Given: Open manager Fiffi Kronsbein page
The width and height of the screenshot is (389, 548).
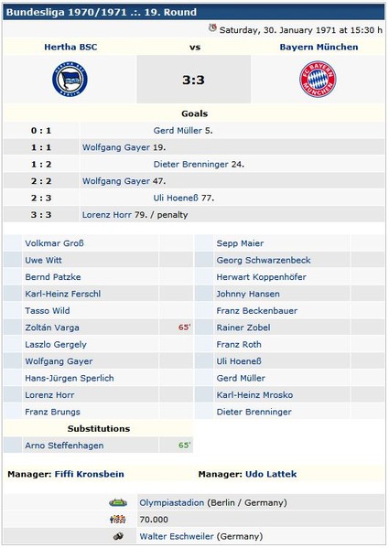Looking at the screenshot, I should coord(89,474).
